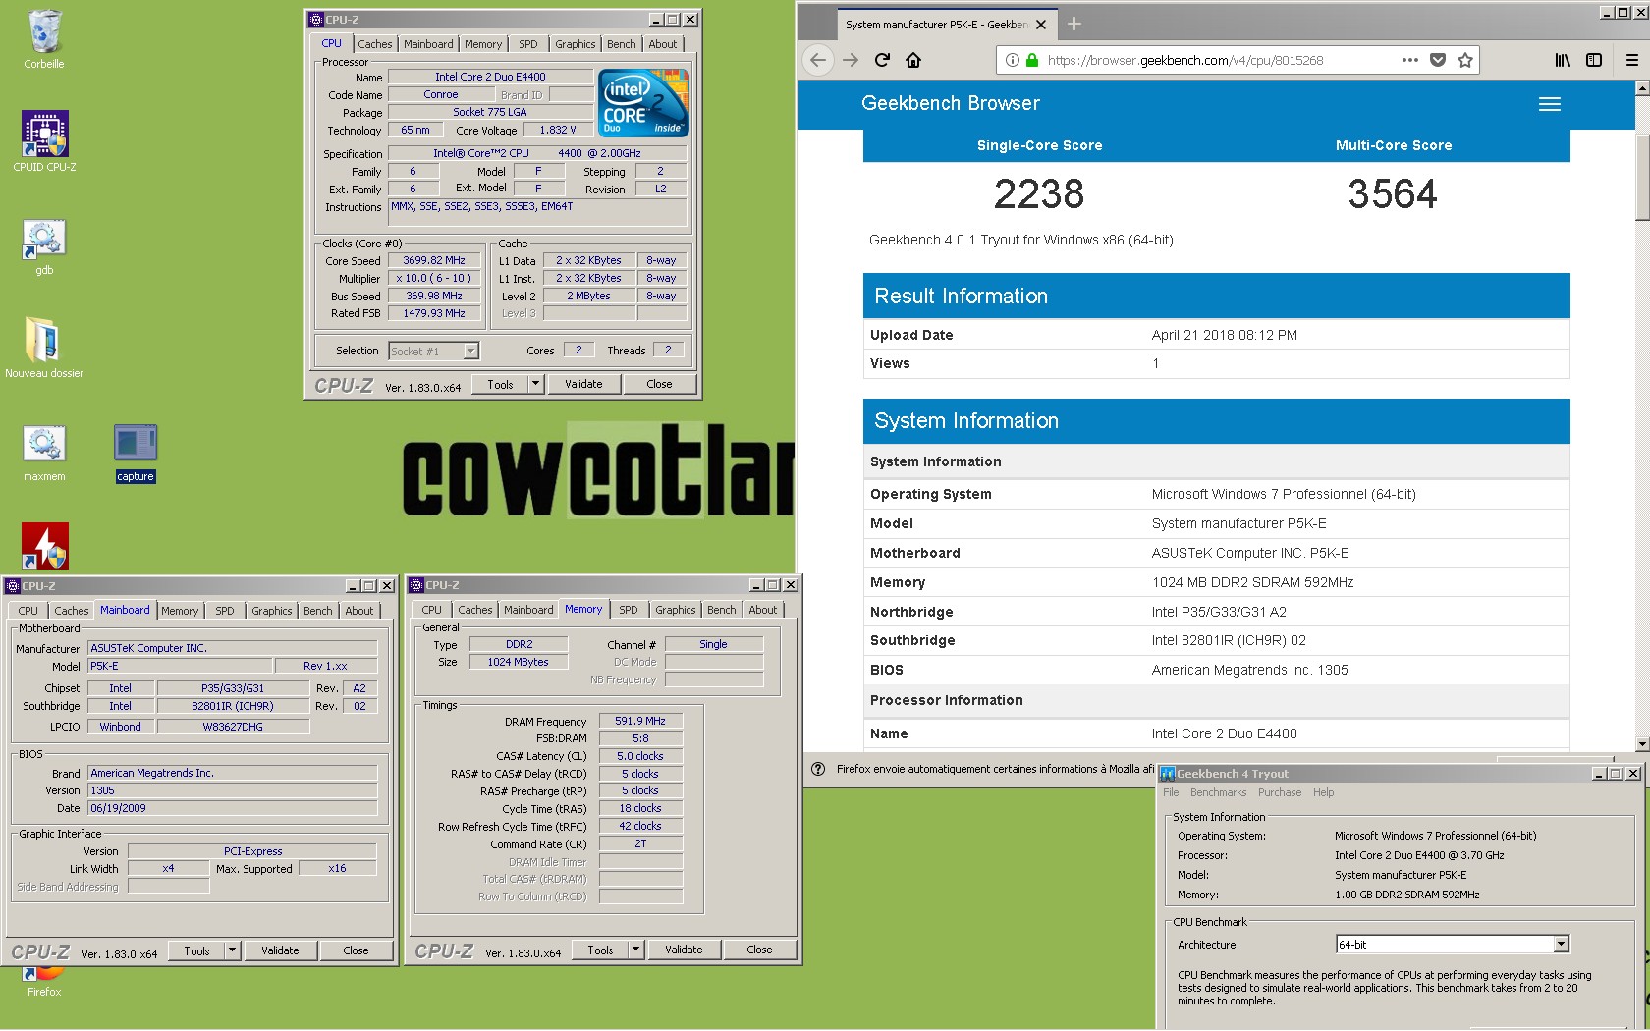The image size is (1650, 1031).
Task: Go forward in the Firefox browser
Action: click(851, 60)
